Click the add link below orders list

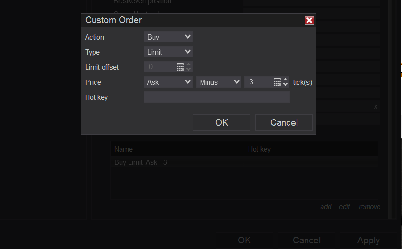click(326, 207)
